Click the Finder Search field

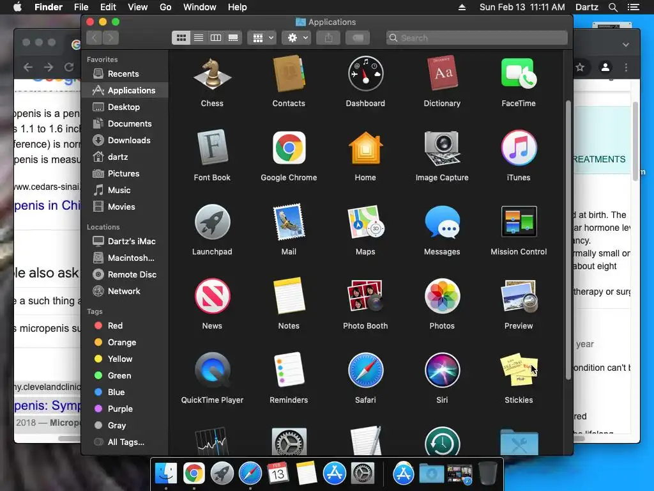click(x=476, y=38)
